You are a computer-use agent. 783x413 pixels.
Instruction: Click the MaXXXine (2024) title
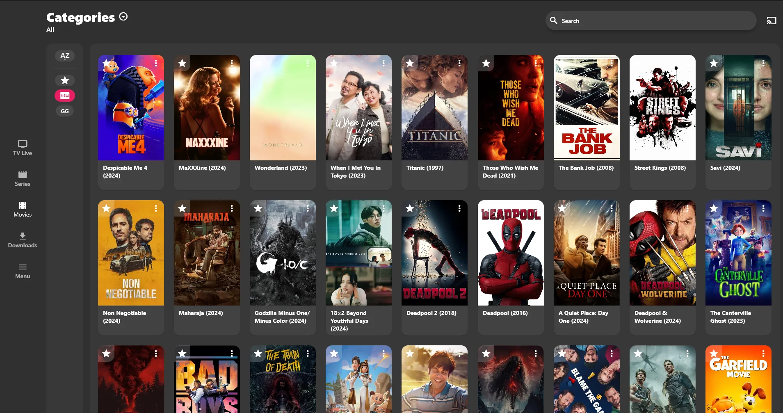tap(202, 168)
